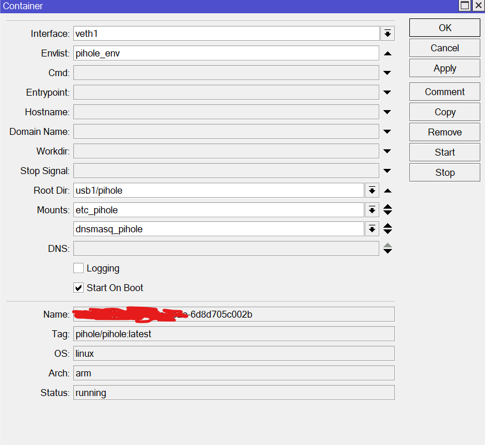Click the Status running value
Viewport: 485px width, 445px height.
[234, 393]
